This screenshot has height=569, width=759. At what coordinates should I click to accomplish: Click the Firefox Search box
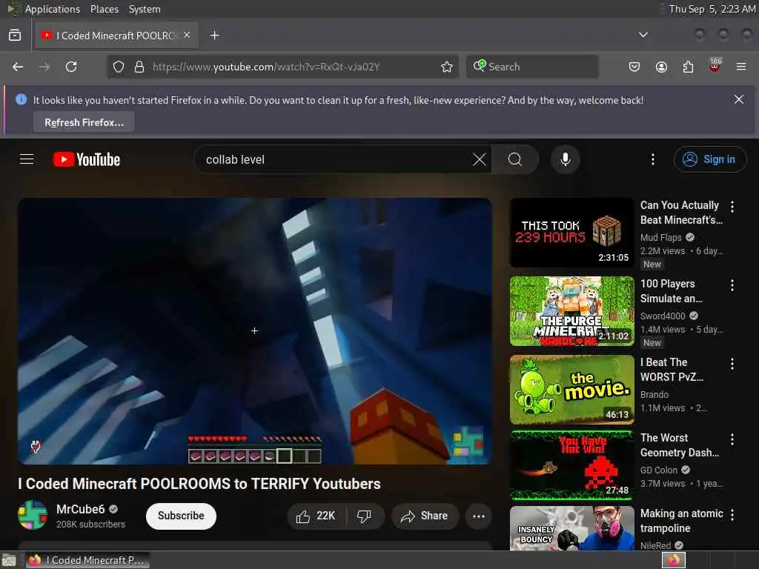532,67
